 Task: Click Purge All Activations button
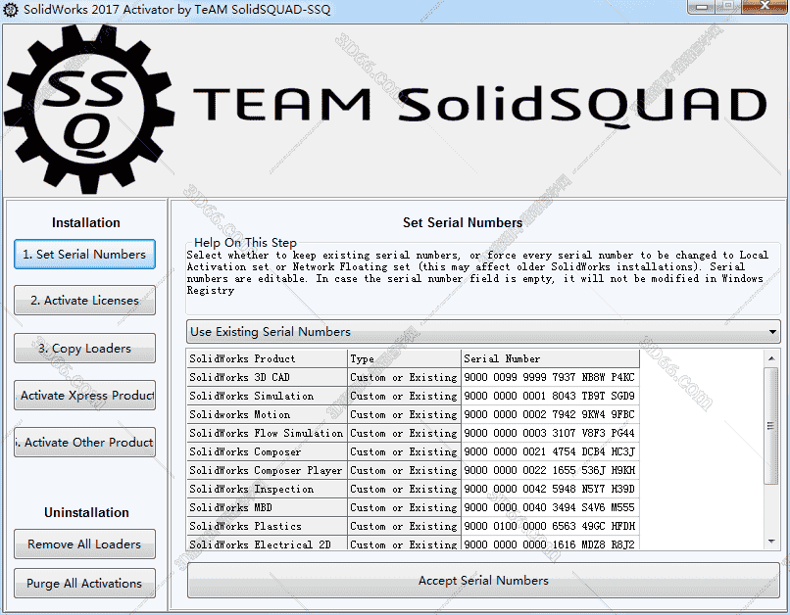point(84,584)
